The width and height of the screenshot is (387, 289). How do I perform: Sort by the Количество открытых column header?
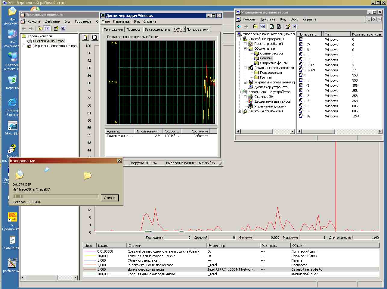(x=367, y=34)
